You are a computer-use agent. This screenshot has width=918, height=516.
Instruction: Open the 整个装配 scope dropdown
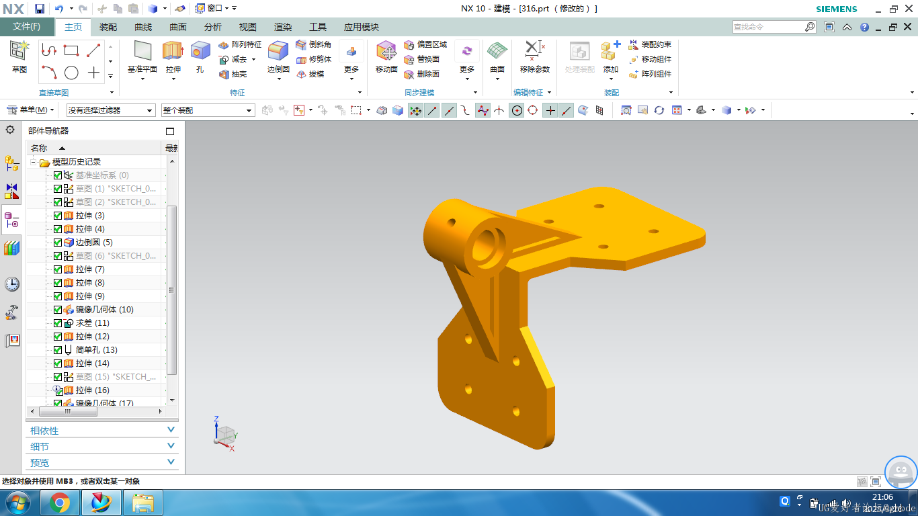coord(208,110)
